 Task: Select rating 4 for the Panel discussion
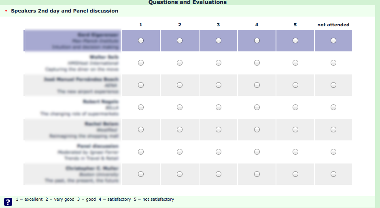coord(257,152)
